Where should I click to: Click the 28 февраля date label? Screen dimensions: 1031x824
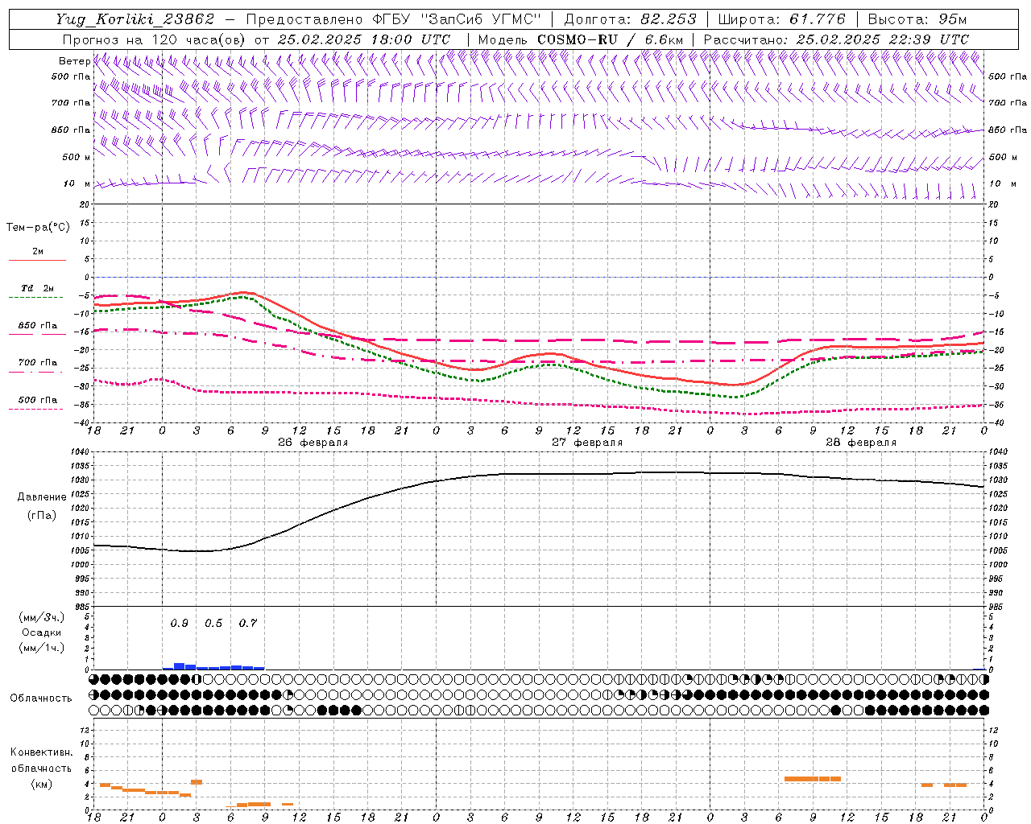[x=861, y=443]
